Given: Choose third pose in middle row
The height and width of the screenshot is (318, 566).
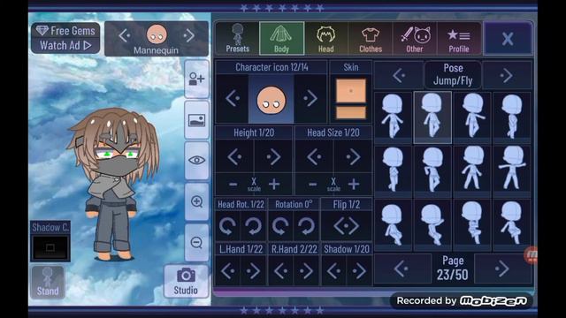Looking at the screenshot, I should 472,170.
